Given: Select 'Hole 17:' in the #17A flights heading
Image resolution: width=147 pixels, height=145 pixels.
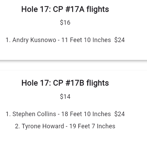Looking at the screenshot, I should tap(36, 9).
